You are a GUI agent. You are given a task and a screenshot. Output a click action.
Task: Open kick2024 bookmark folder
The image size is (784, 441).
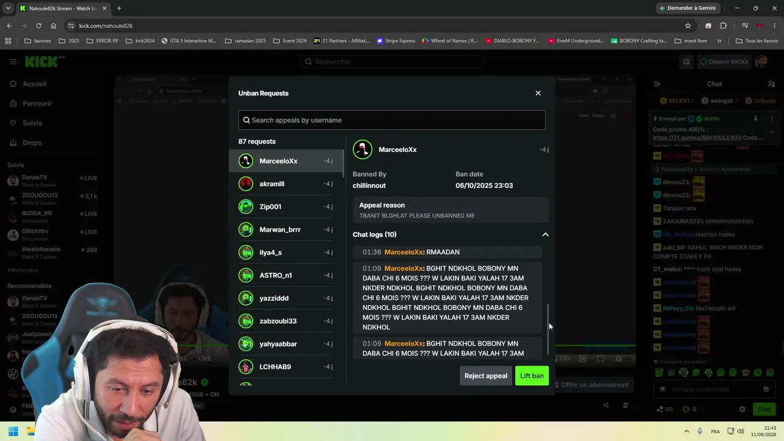pos(140,41)
